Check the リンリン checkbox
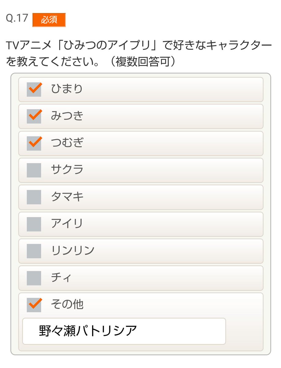Screen dimensions: 281x368 click(x=34, y=251)
